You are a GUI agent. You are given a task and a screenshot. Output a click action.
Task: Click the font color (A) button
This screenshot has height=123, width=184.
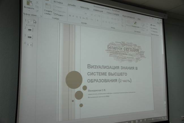point(98,20)
